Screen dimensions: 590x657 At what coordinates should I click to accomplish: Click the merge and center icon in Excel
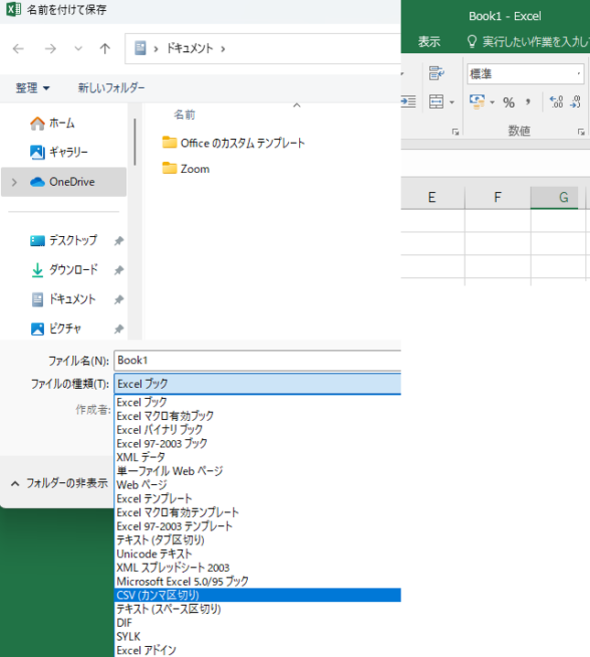tap(436, 102)
